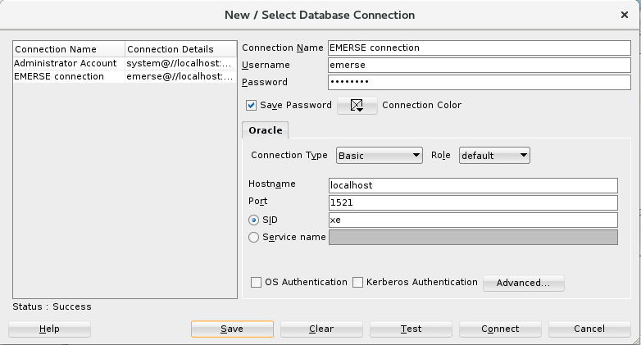
Task: Select the EMERSE connection row in list
Action: point(125,76)
